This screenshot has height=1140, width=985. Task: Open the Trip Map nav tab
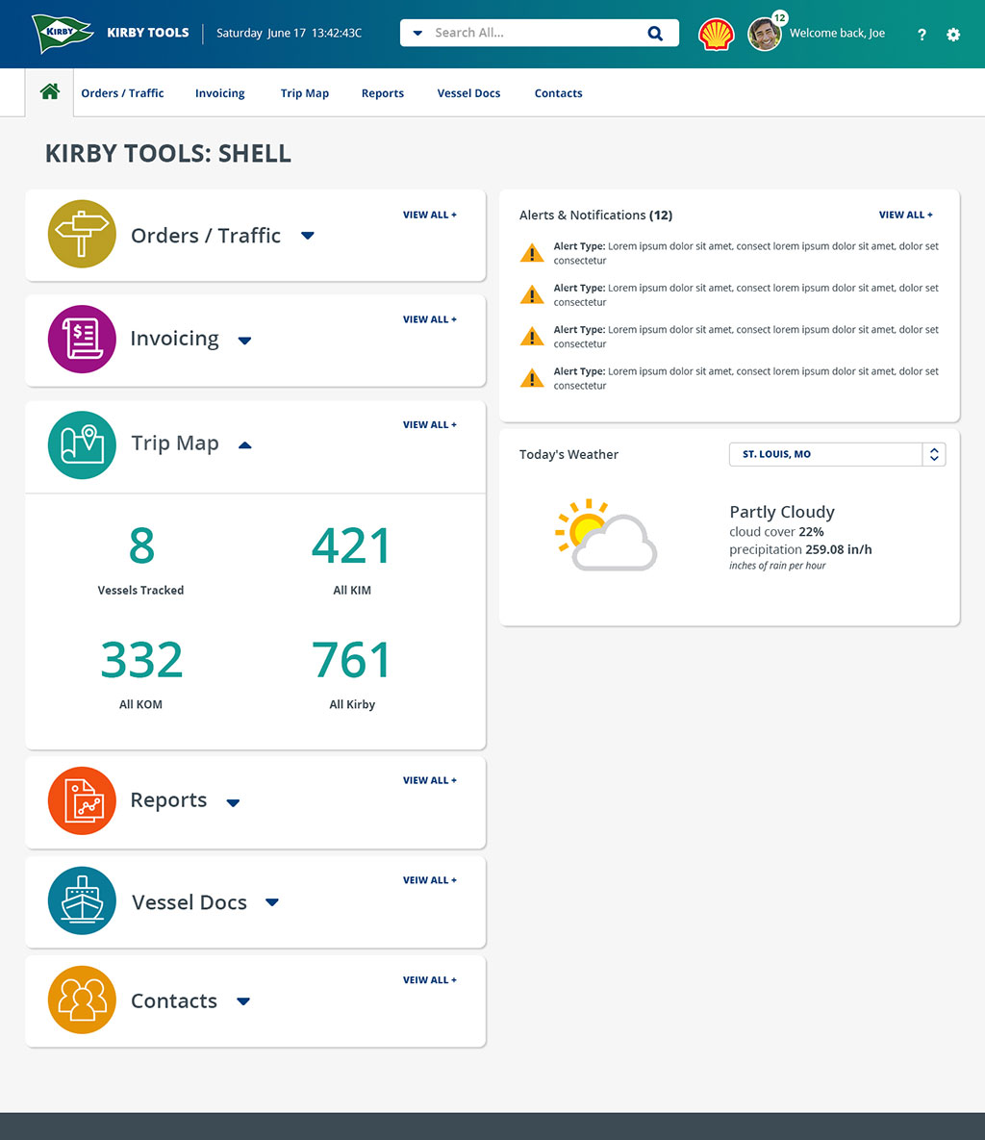point(305,93)
